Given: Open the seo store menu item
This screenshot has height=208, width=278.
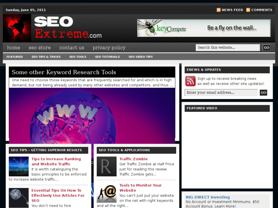Looking at the screenshot, I should coord(40,48).
